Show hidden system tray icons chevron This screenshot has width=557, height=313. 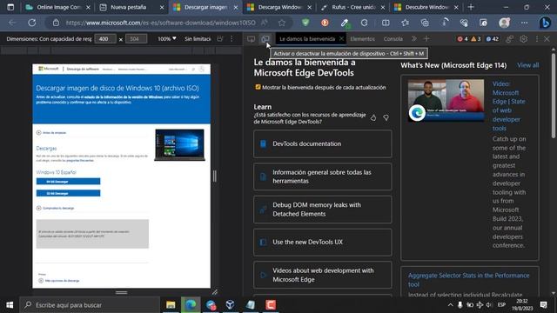[450, 305]
